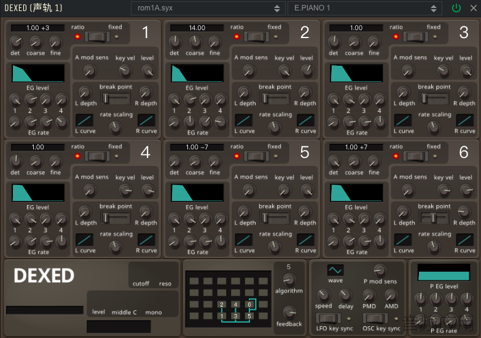Click P EG level knob 4

coord(467,298)
